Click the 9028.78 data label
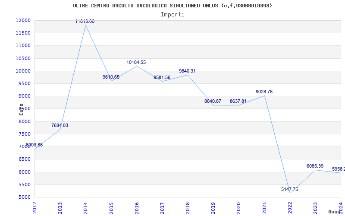 [x=264, y=92]
